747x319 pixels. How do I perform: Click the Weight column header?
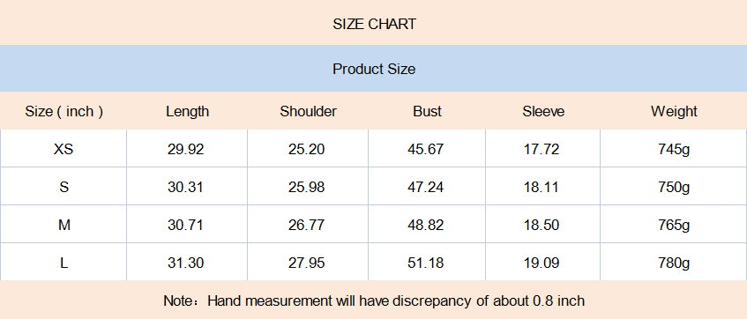674,111
